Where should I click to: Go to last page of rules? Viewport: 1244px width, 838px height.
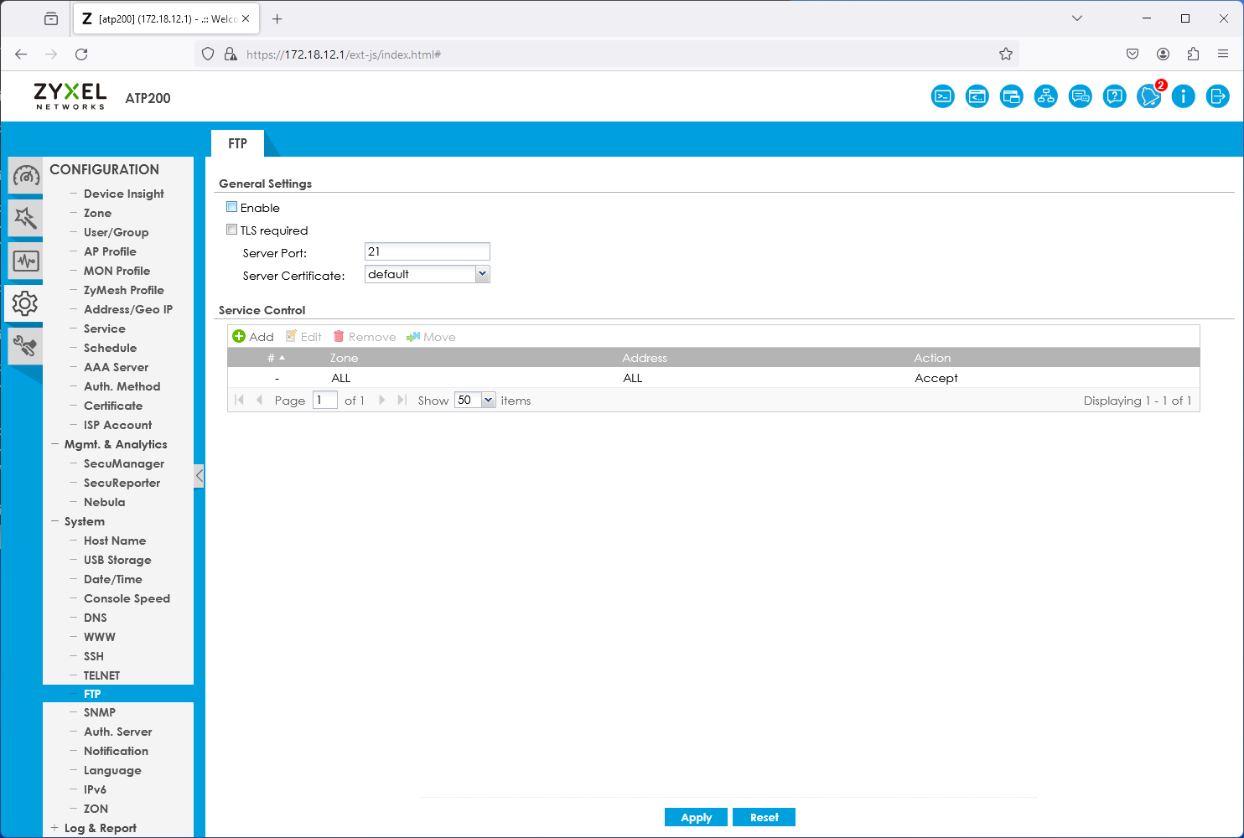point(402,400)
